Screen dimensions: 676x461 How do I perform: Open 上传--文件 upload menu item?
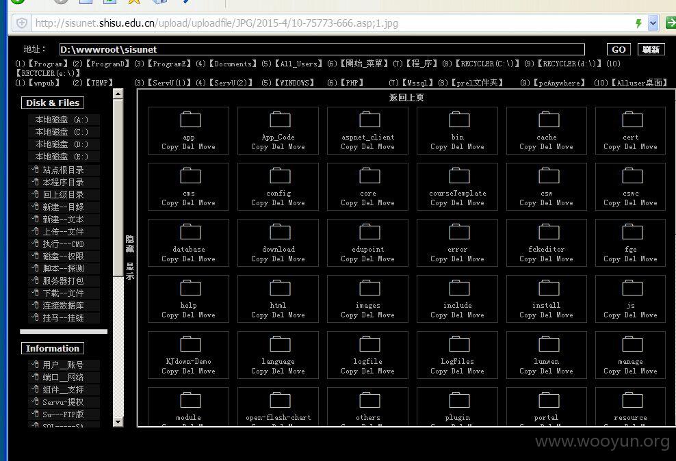(64, 231)
